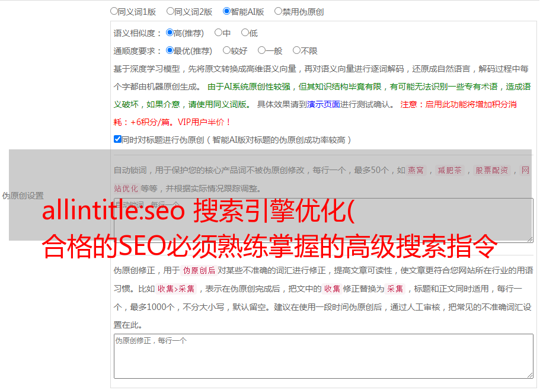Image resolution: width=540 pixels, height=390 pixels.
Task: Set 通顺度要求 to 最优(推荐)
Action: (x=170, y=50)
